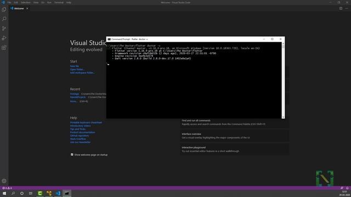Open the File menu
The image size is (351, 197).
(x=9, y=2)
